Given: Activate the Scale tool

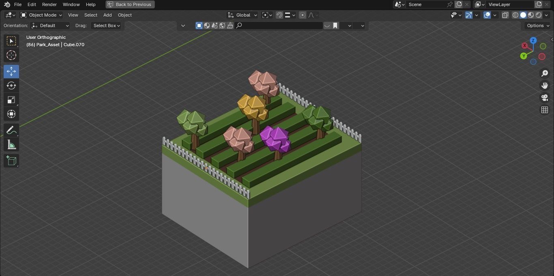Looking at the screenshot, I should pos(11,100).
